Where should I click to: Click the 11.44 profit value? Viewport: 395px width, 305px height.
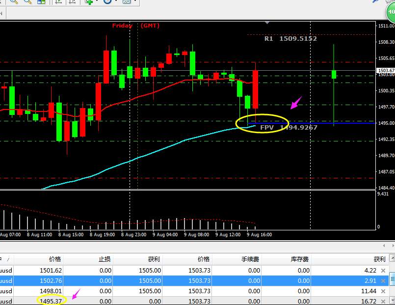coord(369,291)
